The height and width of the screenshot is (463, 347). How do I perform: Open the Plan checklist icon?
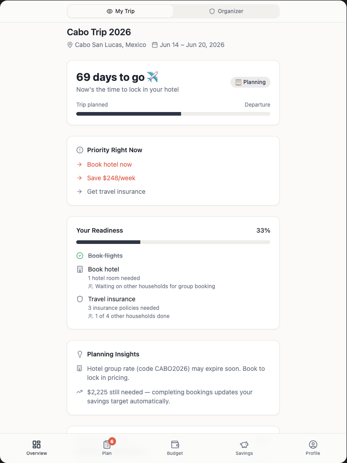(x=107, y=444)
